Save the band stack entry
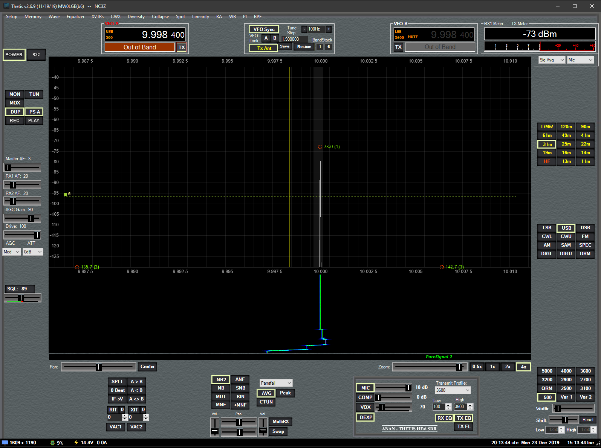601x448 pixels. click(x=285, y=47)
